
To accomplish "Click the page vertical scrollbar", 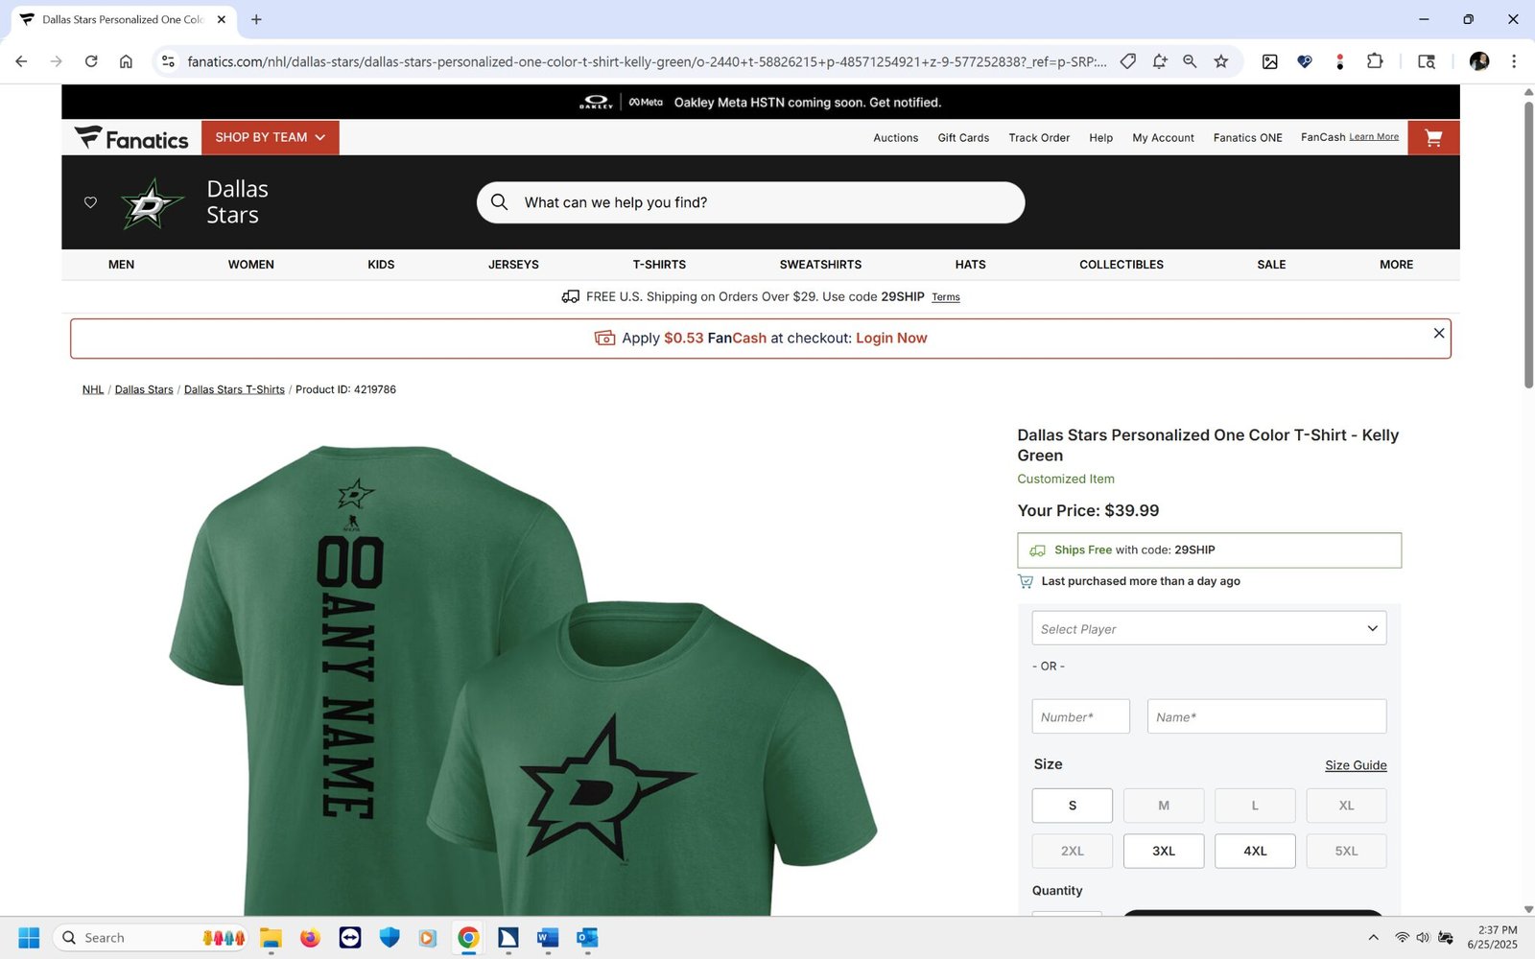I will [x=1528, y=245].
